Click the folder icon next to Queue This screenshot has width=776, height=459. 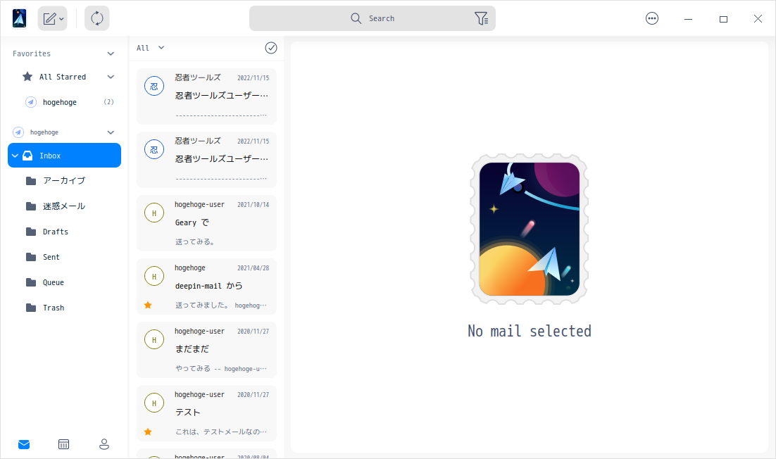tap(31, 282)
